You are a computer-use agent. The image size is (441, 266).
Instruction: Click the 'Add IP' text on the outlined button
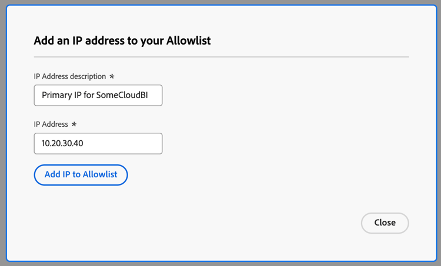point(58,174)
